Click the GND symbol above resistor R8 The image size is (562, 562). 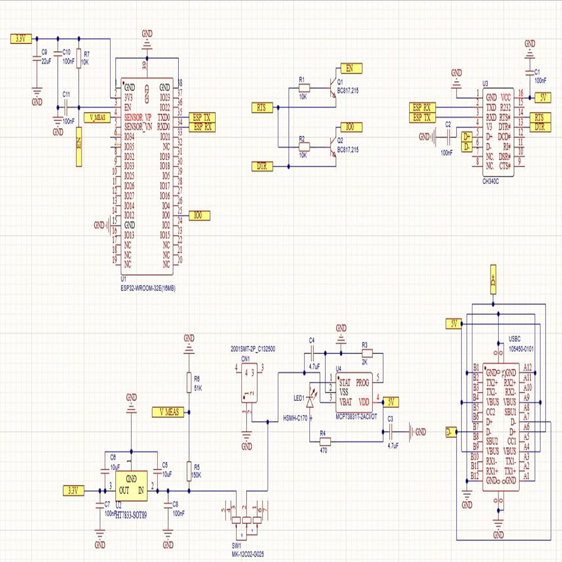click(x=189, y=343)
